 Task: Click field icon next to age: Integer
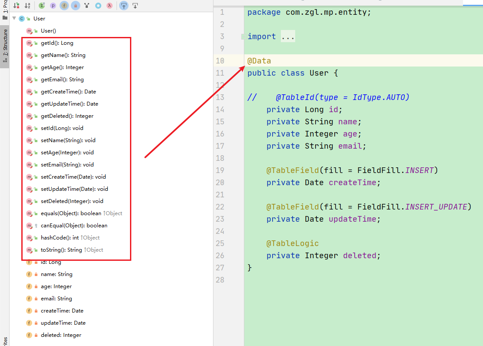29,286
